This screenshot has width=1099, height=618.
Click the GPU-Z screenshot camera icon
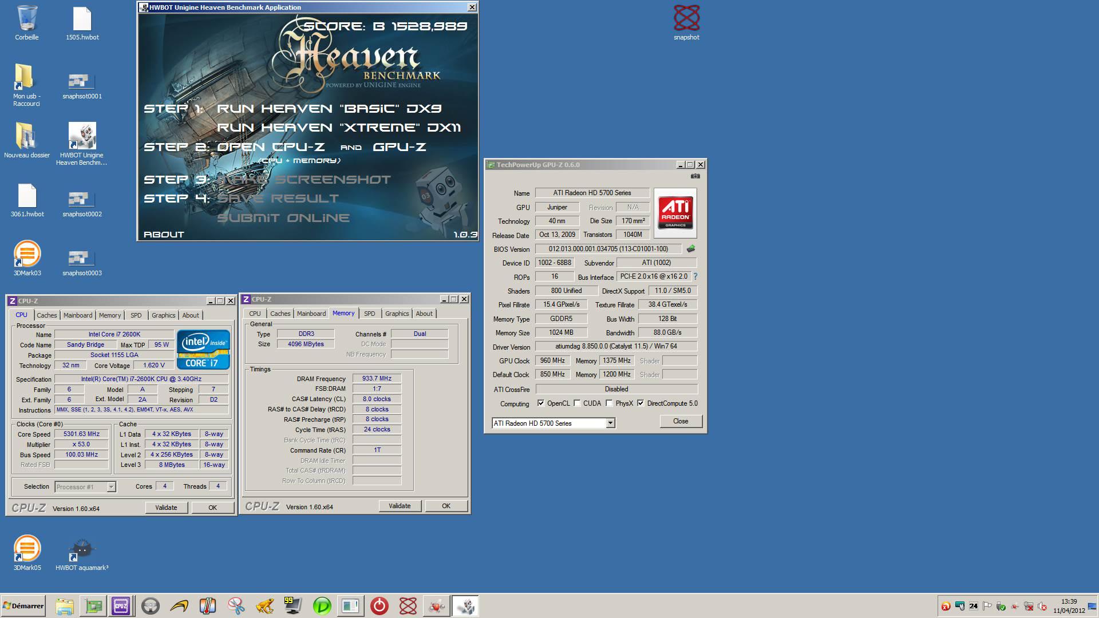(695, 176)
